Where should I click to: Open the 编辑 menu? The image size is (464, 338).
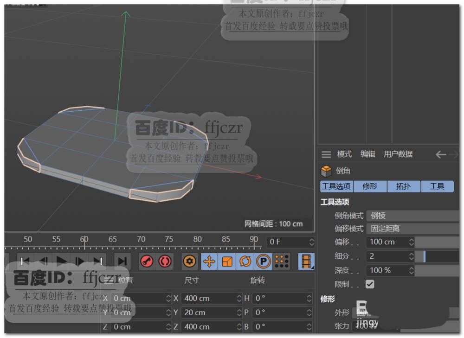tap(368, 154)
